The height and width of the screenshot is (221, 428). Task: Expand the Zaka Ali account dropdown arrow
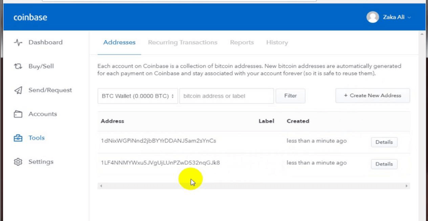409,17
